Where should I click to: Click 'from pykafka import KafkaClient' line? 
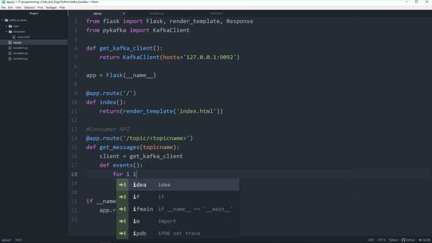(138, 30)
